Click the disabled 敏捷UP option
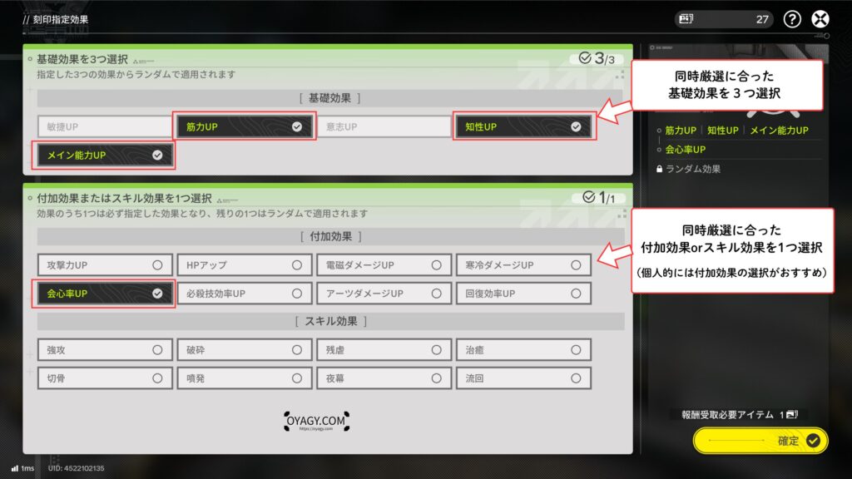This screenshot has width=852, height=479. pyautogui.click(x=105, y=126)
